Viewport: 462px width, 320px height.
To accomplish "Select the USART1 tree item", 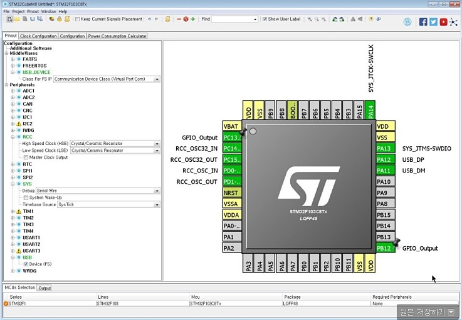I will pyautogui.click(x=31, y=237).
